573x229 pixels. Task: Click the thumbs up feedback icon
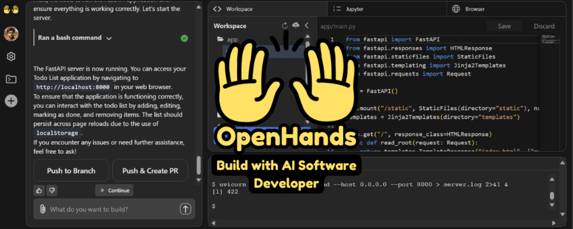tap(39, 190)
